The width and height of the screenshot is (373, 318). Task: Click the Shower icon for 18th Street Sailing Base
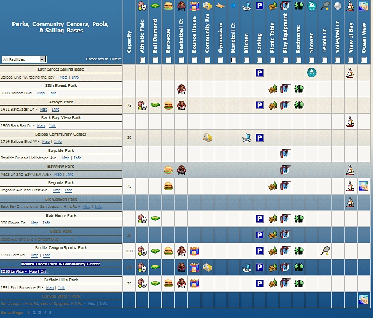click(x=311, y=72)
